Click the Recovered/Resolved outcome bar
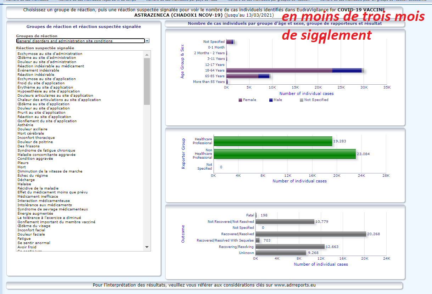The height and width of the screenshot is (294, 432). point(310,234)
